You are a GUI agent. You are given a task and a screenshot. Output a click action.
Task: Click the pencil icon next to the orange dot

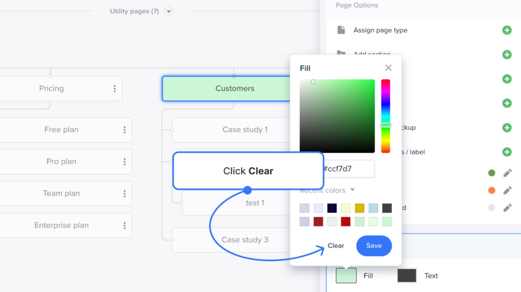coord(507,190)
